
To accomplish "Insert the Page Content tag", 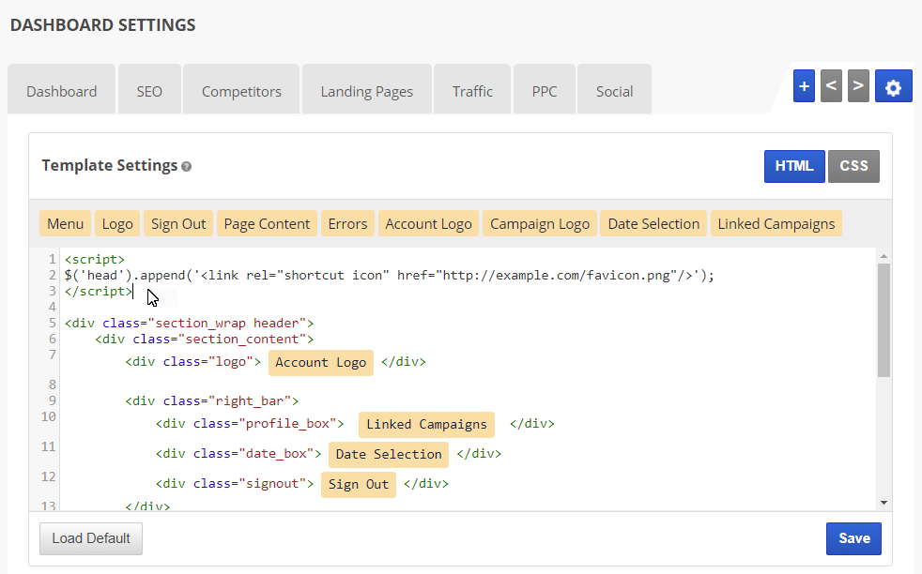I will tap(267, 223).
